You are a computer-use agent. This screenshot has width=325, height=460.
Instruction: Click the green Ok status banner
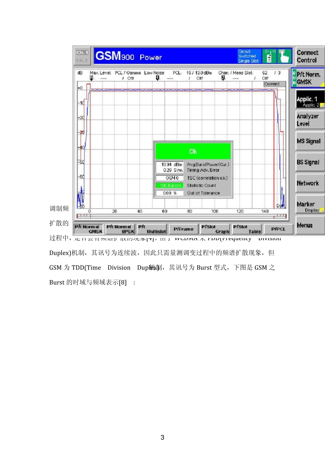pos(193,151)
